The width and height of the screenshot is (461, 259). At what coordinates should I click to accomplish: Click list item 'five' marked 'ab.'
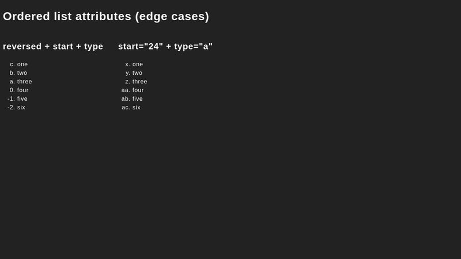138,99
